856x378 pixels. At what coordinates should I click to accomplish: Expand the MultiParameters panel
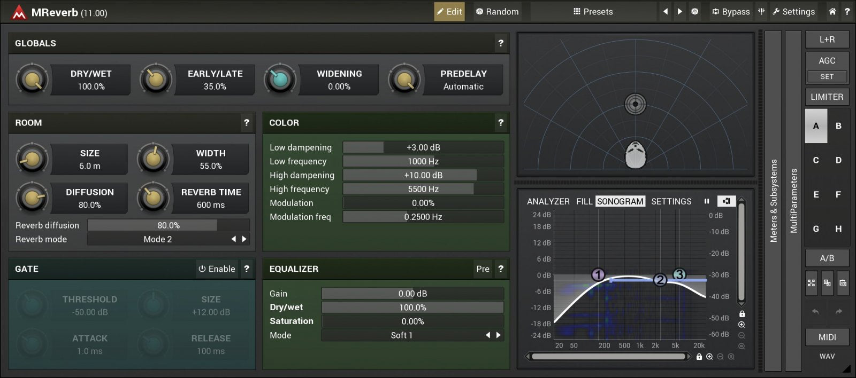click(x=793, y=201)
